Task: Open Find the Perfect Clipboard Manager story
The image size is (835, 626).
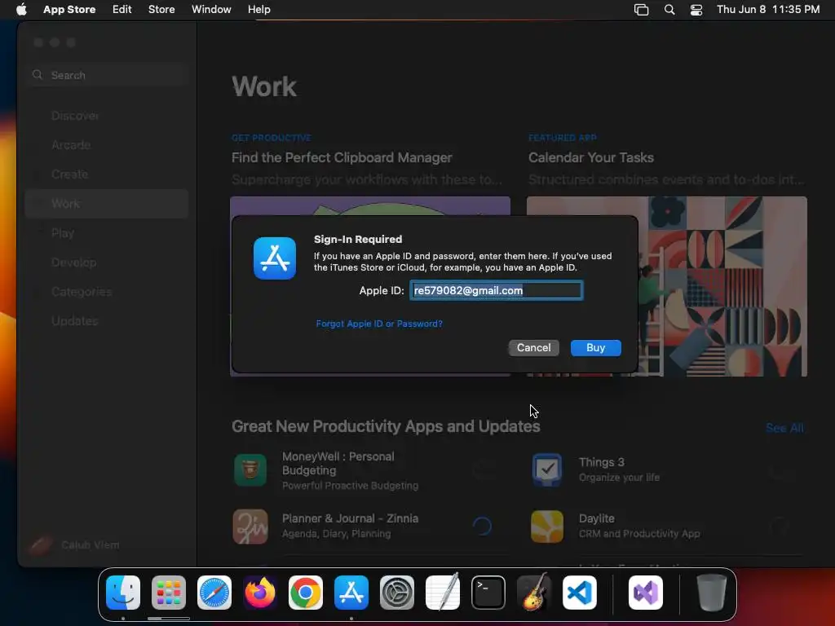Action: click(x=342, y=157)
